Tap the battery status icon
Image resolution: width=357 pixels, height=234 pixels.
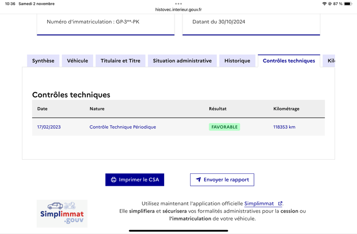pyautogui.click(x=348, y=4)
